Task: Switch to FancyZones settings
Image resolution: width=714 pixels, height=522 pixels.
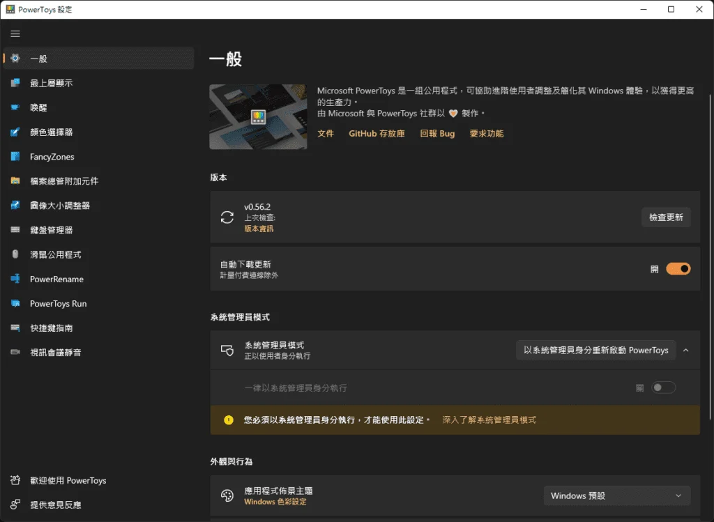Action: (98, 157)
